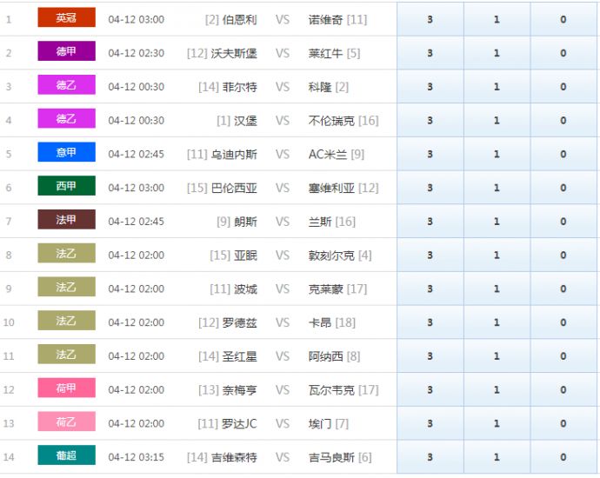The width and height of the screenshot is (600, 478).
Task: Open 法乙 tag on 罗德兹 row
Action: (67, 320)
